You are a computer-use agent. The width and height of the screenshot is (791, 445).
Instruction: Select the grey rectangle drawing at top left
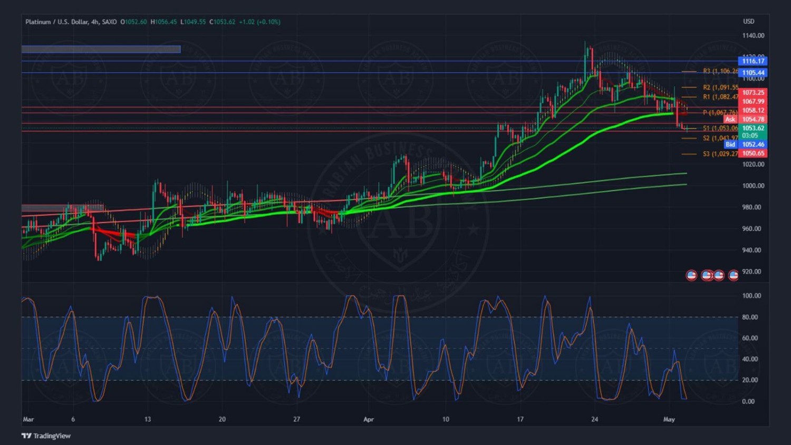[101, 50]
